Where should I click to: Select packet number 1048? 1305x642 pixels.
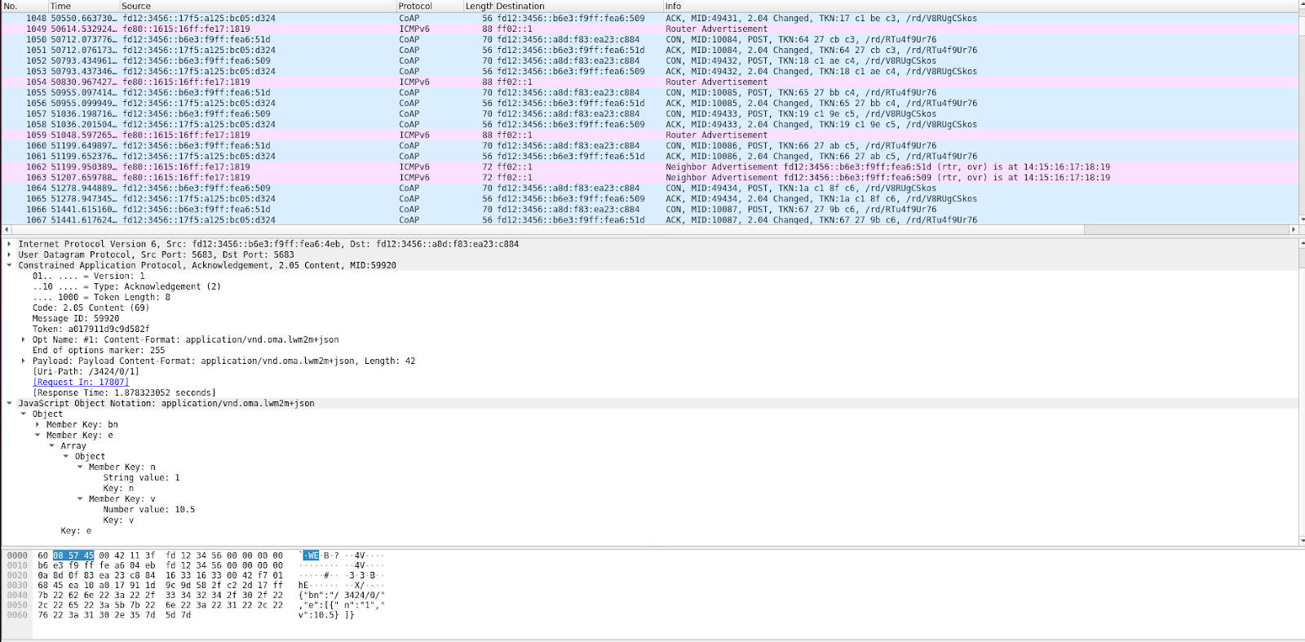point(649,18)
